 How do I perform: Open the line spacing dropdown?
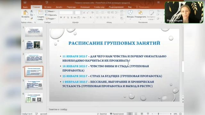116,12
